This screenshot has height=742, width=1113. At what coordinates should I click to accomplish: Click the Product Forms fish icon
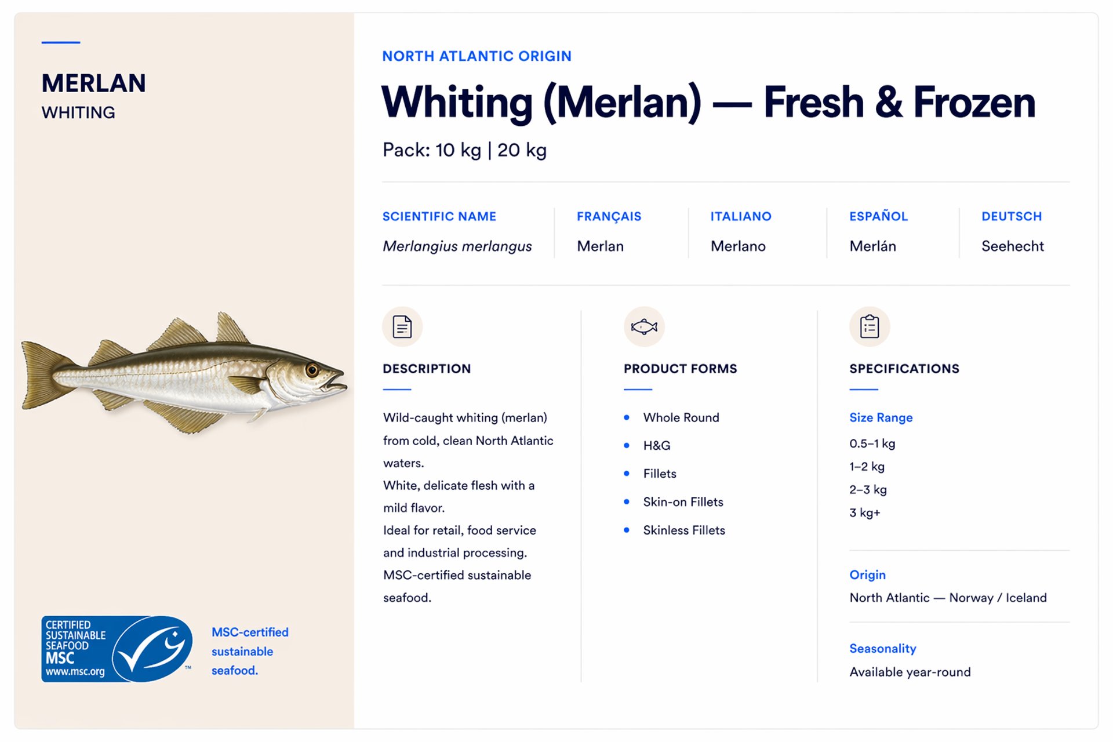[643, 326]
